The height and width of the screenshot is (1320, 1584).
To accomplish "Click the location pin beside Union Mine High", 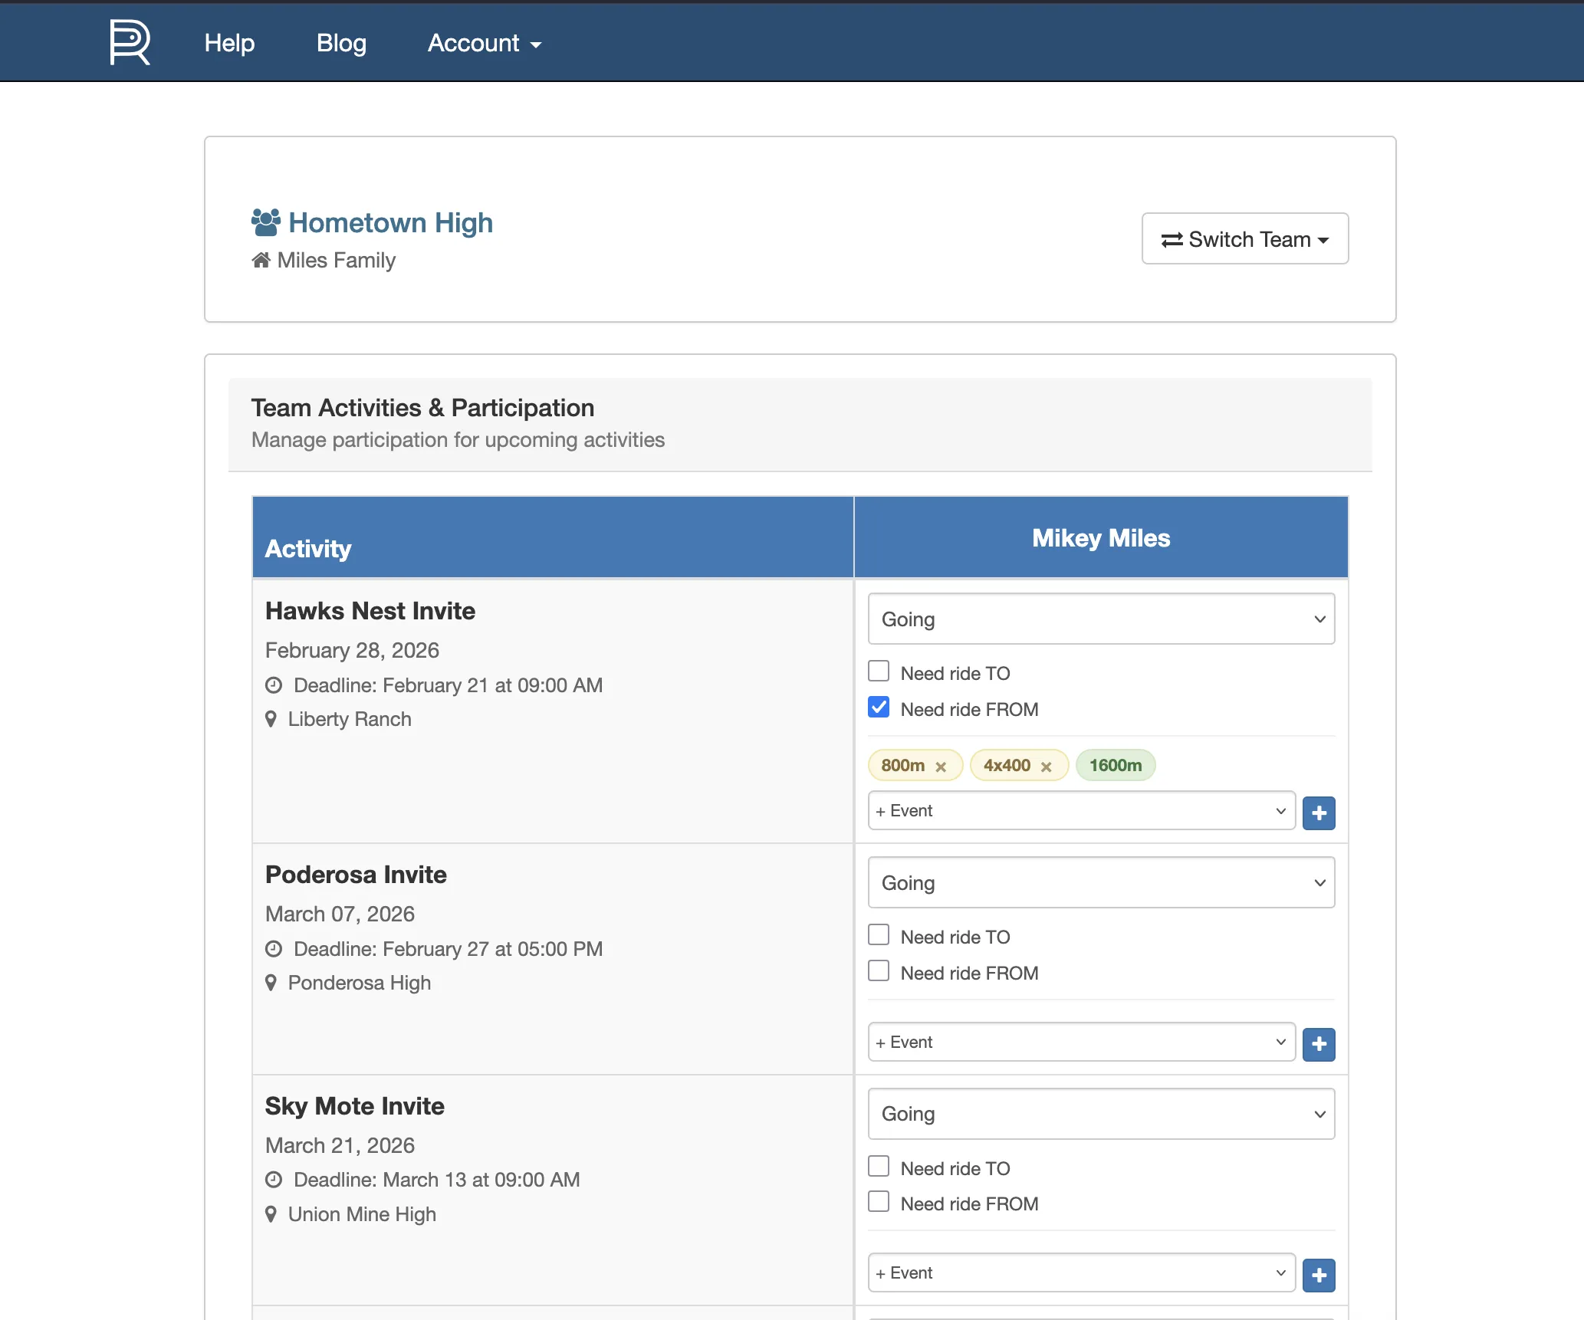I will coord(271,1214).
